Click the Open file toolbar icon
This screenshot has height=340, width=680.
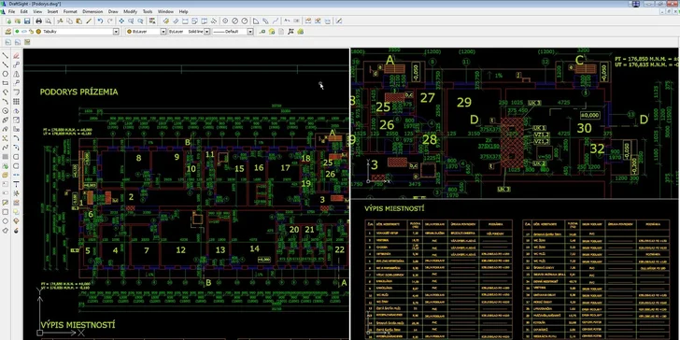[18, 21]
